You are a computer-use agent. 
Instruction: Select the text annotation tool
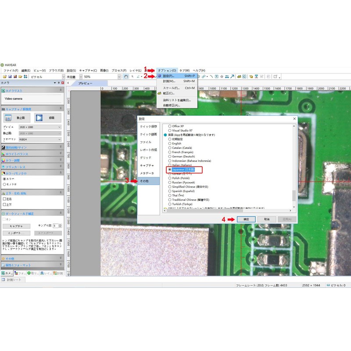216,76
